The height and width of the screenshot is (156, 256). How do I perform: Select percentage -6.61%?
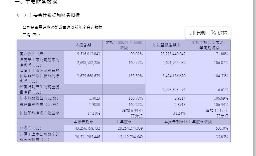[222, 89]
